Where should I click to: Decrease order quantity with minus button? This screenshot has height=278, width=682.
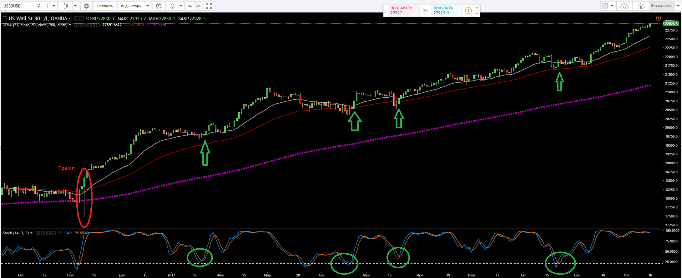tap(477, 13)
